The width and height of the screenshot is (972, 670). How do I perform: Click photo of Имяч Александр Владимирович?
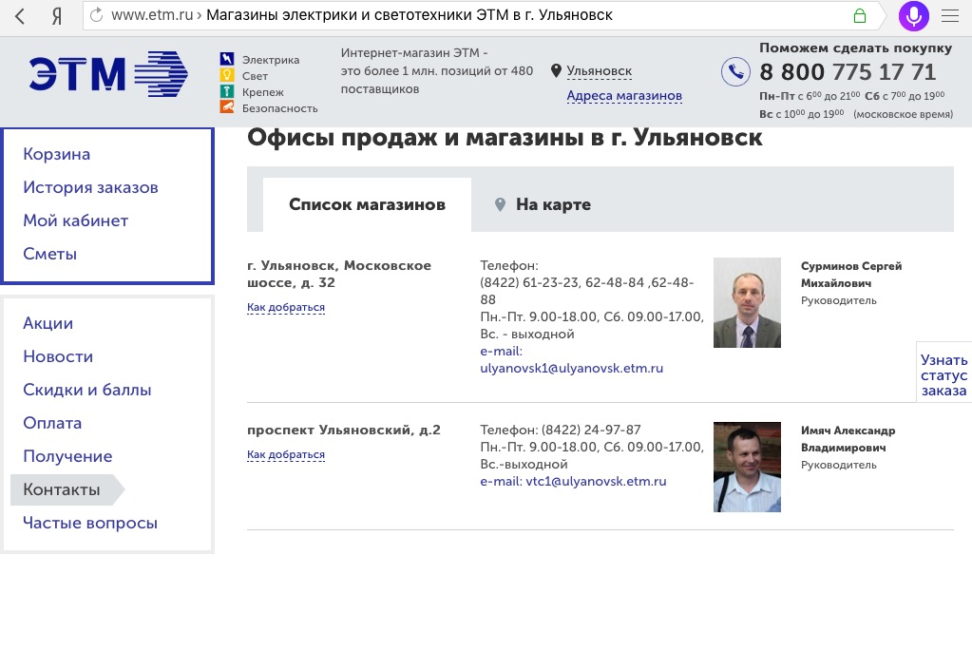click(x=747, y=467)
